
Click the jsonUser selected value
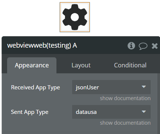coord(87,87)
